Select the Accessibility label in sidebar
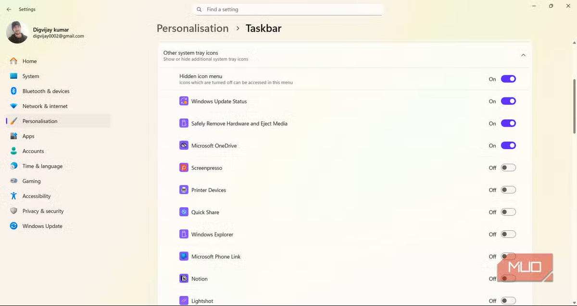This screenshot has width=577, height=306. point(37,196)
